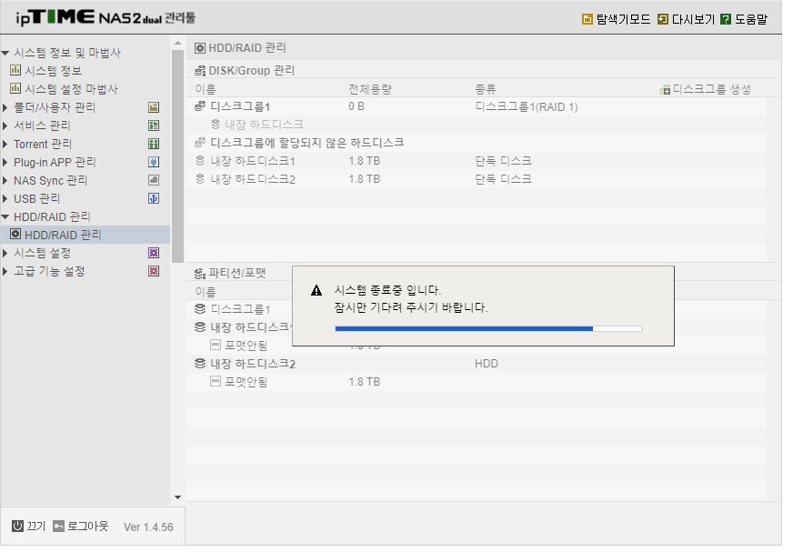Click the 끄기 shutdown text
The height and width of the screenshot is (552, 793).
click(x=36, y=527)
